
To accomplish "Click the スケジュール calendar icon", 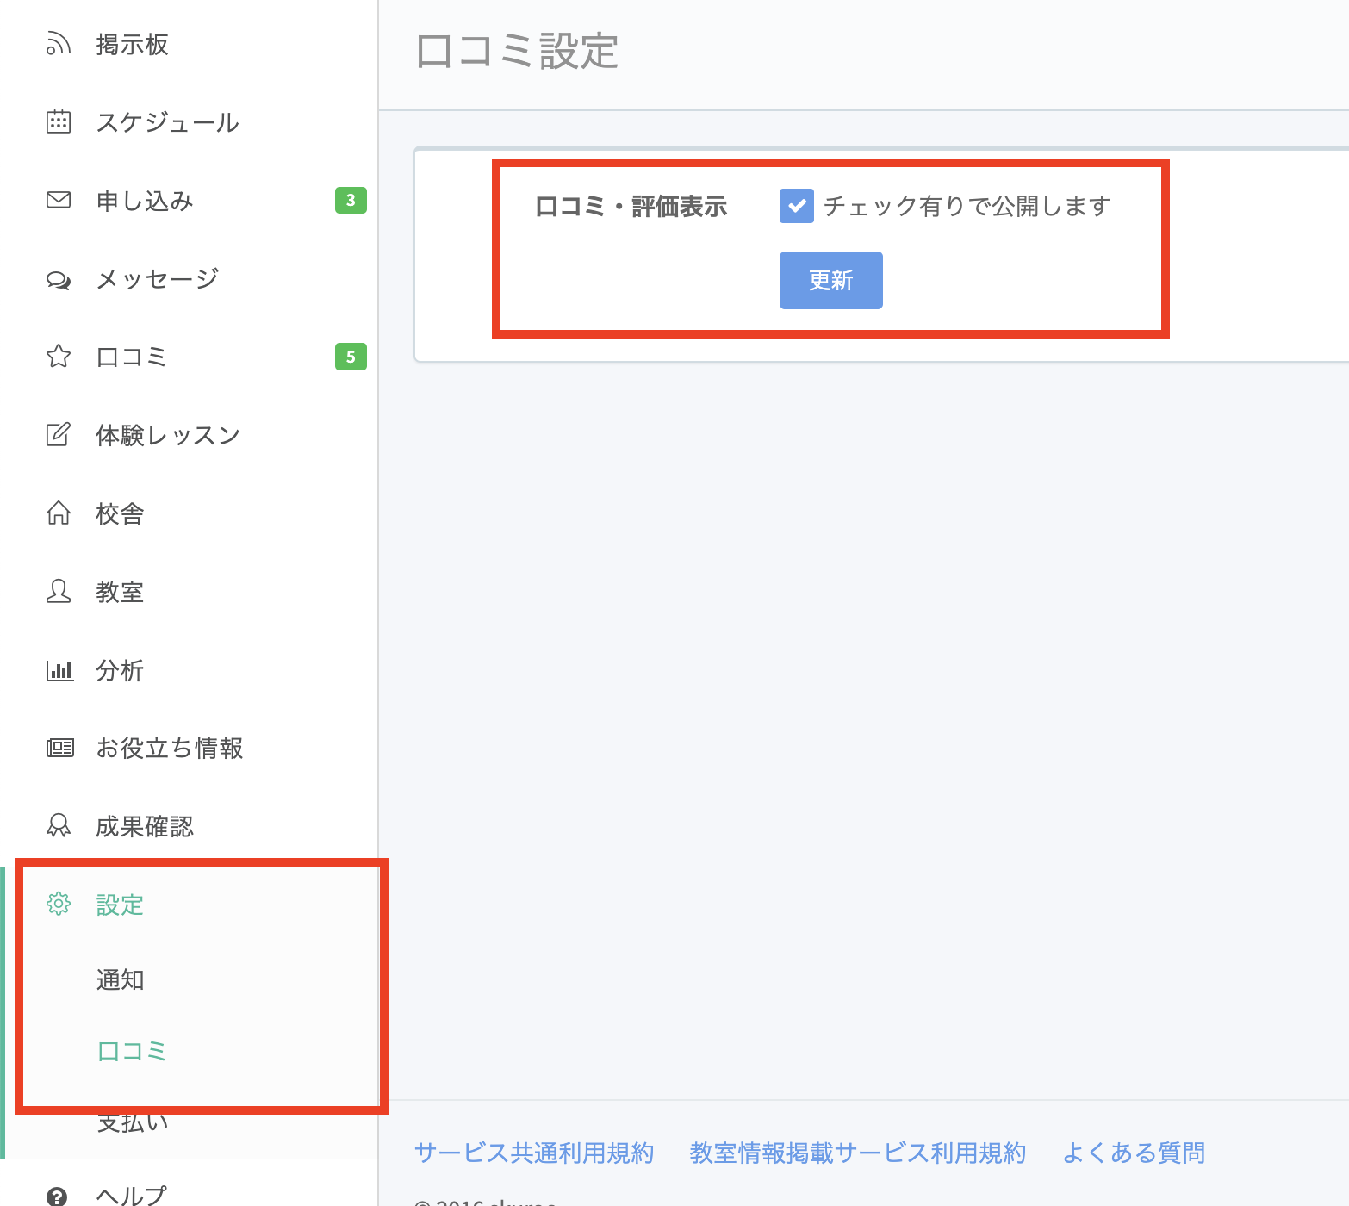I will [x=58, y=122].
